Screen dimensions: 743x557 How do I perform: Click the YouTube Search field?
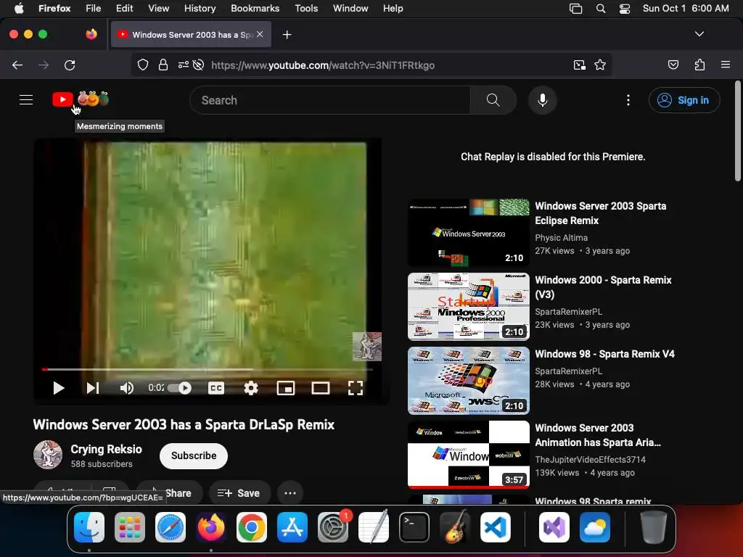coord(330,100)
